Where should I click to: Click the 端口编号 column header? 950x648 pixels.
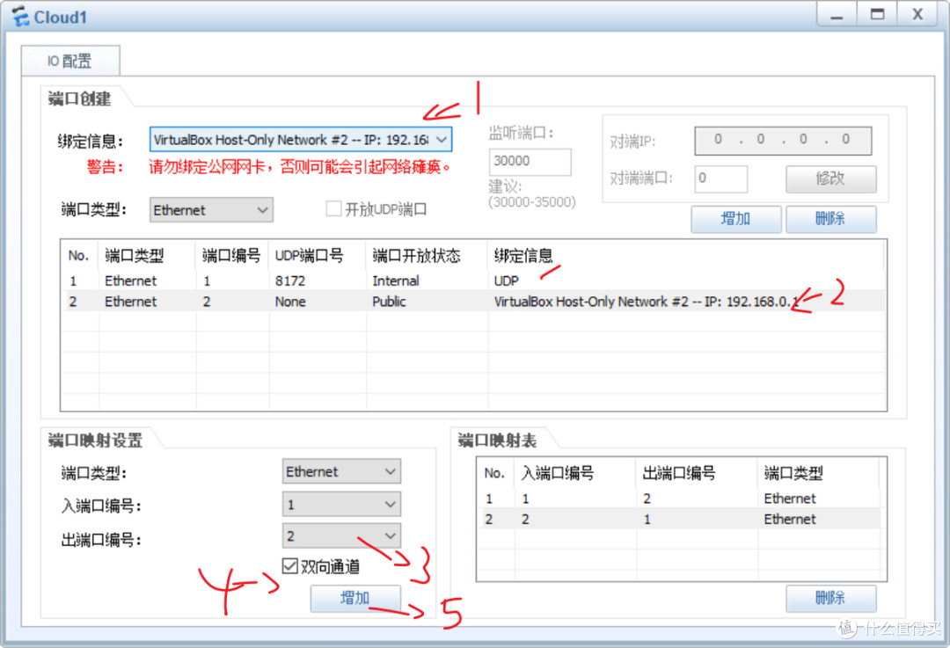232,256
